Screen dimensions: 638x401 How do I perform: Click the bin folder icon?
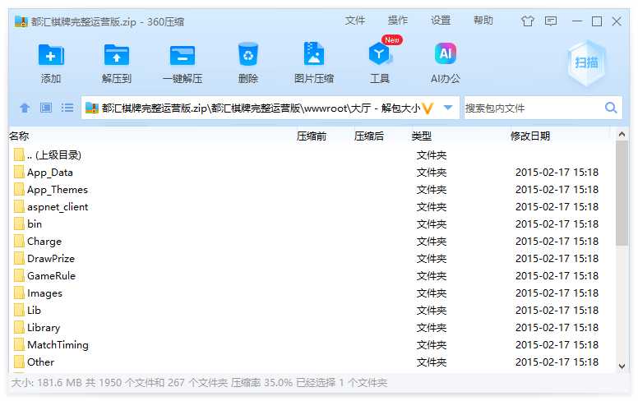click(x=19, y=224)
